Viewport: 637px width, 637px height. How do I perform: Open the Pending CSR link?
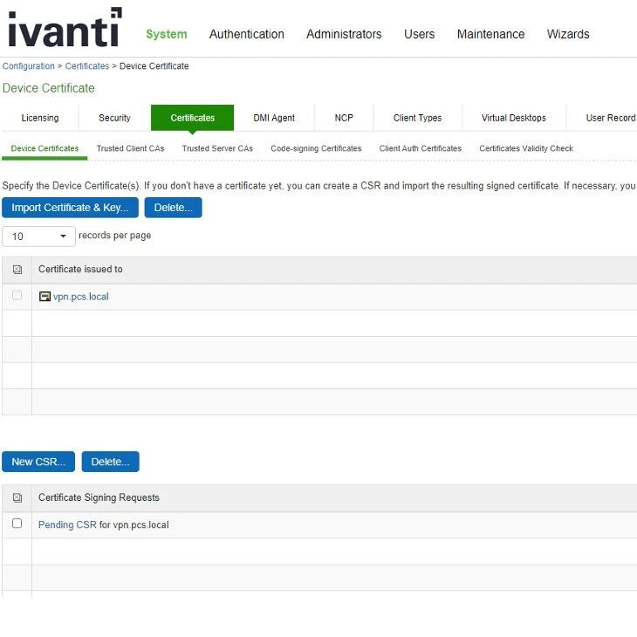(x=67, y=525)
